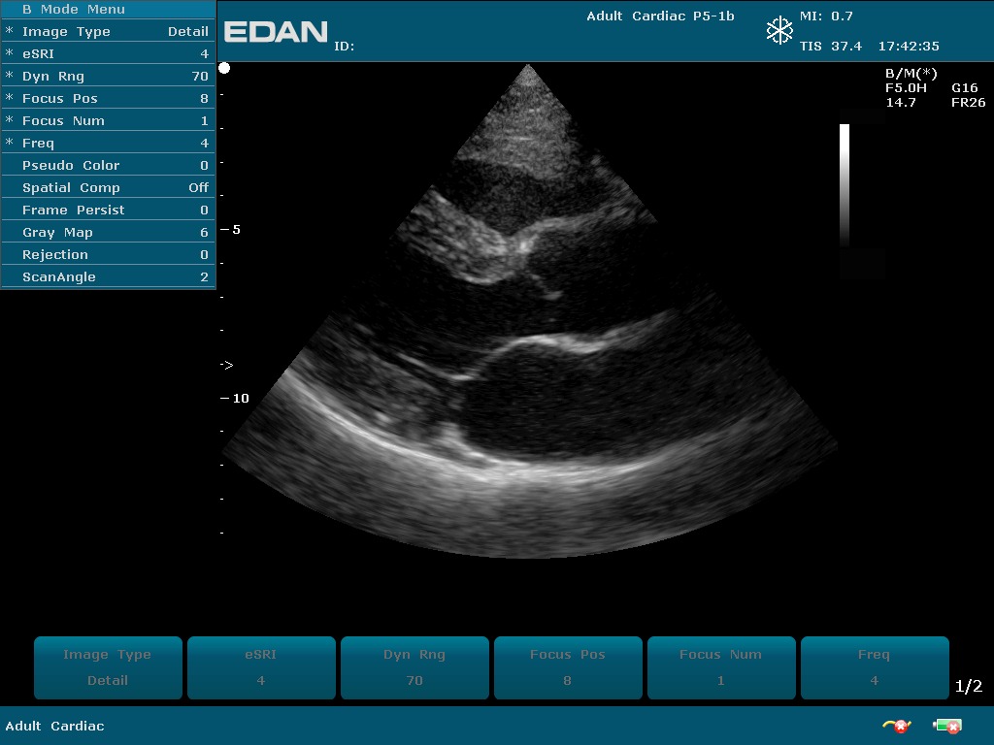
Task: Click the battery status icon
Action: (946, 726)
